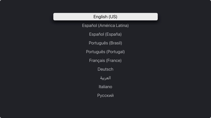This screenshot has width=211, height=118.
Task: Switch language to Portugal Portuguese
Action: point(105,52)
